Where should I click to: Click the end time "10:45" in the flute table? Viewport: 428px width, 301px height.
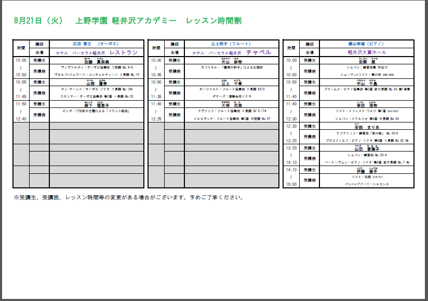156,75
